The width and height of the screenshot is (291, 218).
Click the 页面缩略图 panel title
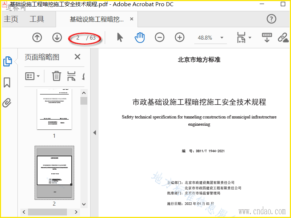click(x=42, y=57)
